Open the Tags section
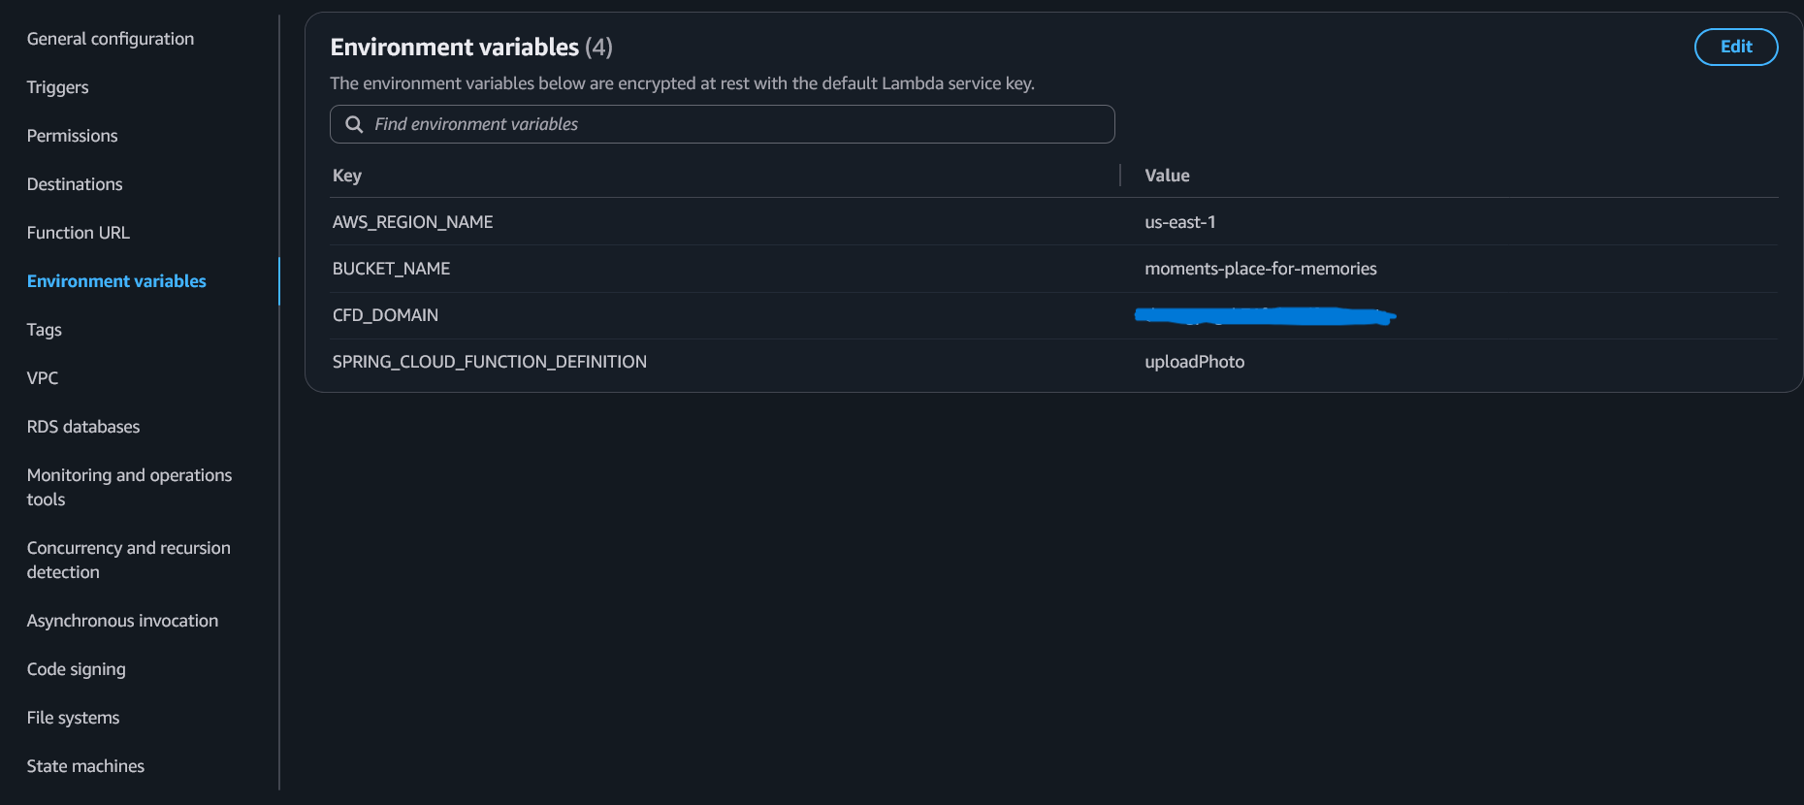The width and height of the screenshot is (1804, 805). pyautogui.click(x=45, y=330)
